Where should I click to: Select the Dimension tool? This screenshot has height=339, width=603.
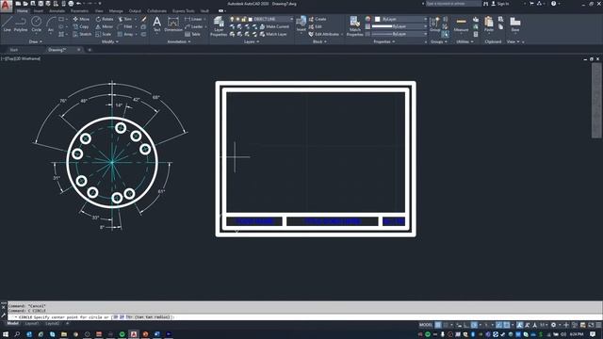(x=173, y=24)
